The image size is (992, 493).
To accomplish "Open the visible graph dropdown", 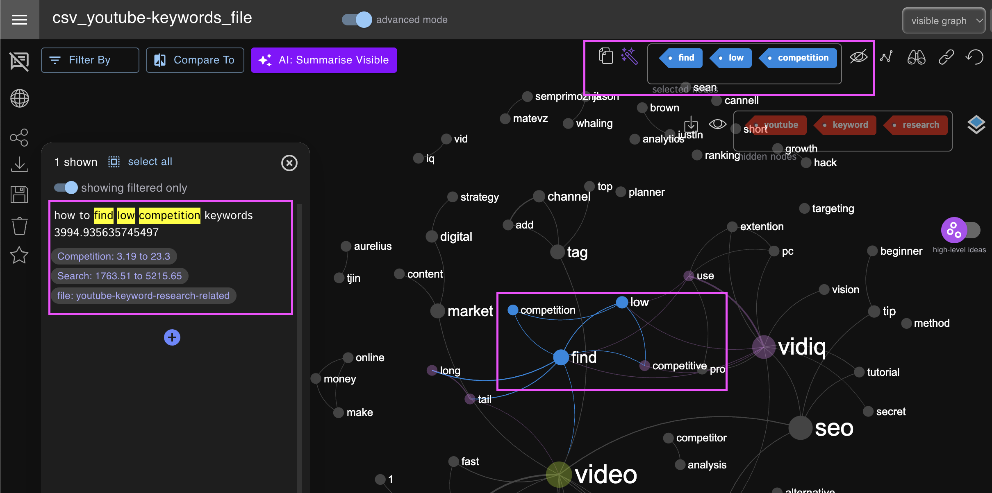I will pyautogui.click(x=944, y=20).
